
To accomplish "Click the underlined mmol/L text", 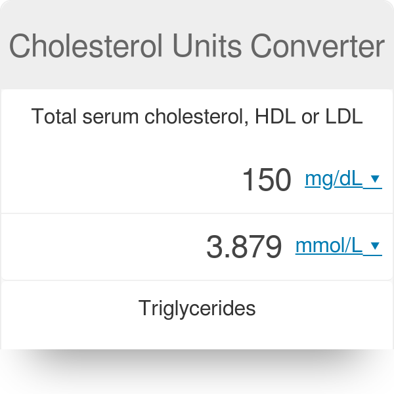I will point(329,246).
